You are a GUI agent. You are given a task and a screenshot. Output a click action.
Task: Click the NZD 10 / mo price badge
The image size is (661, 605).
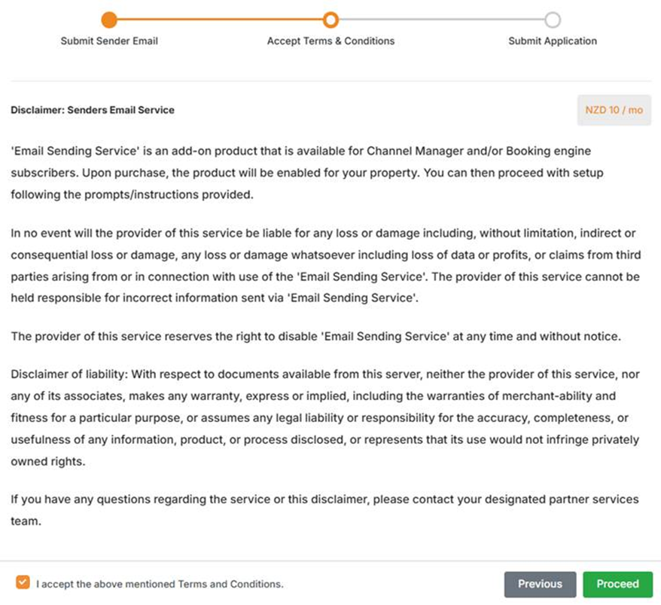click(x=614, y=110)
